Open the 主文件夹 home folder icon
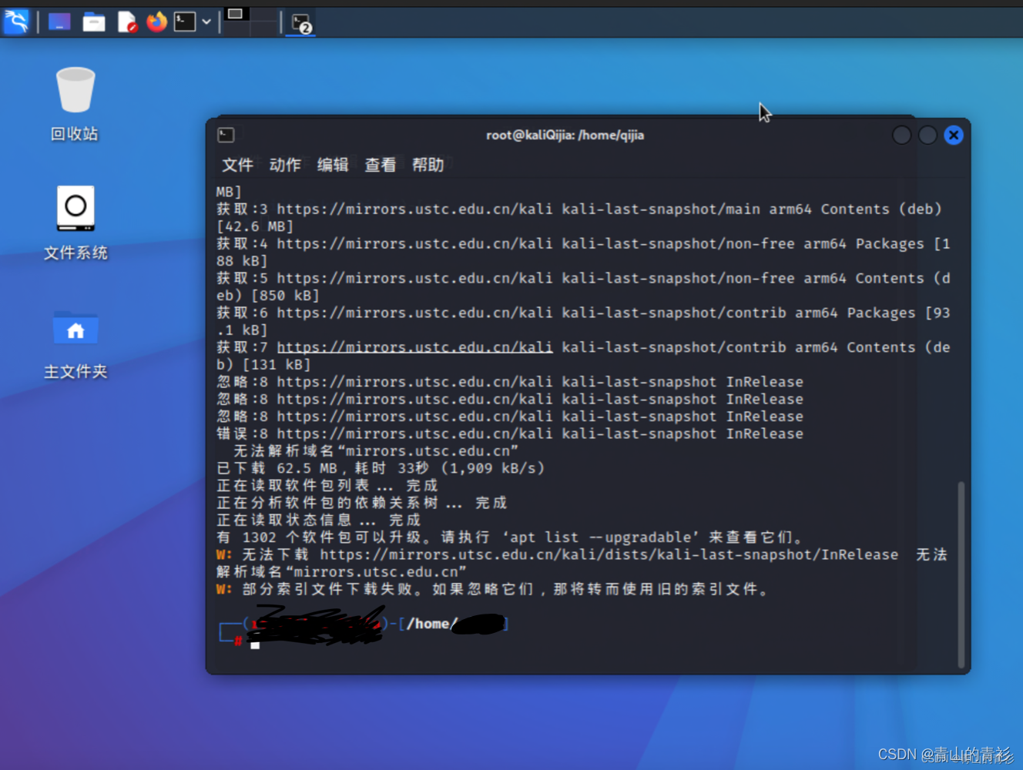The image size is (1023, 770). 75,343
